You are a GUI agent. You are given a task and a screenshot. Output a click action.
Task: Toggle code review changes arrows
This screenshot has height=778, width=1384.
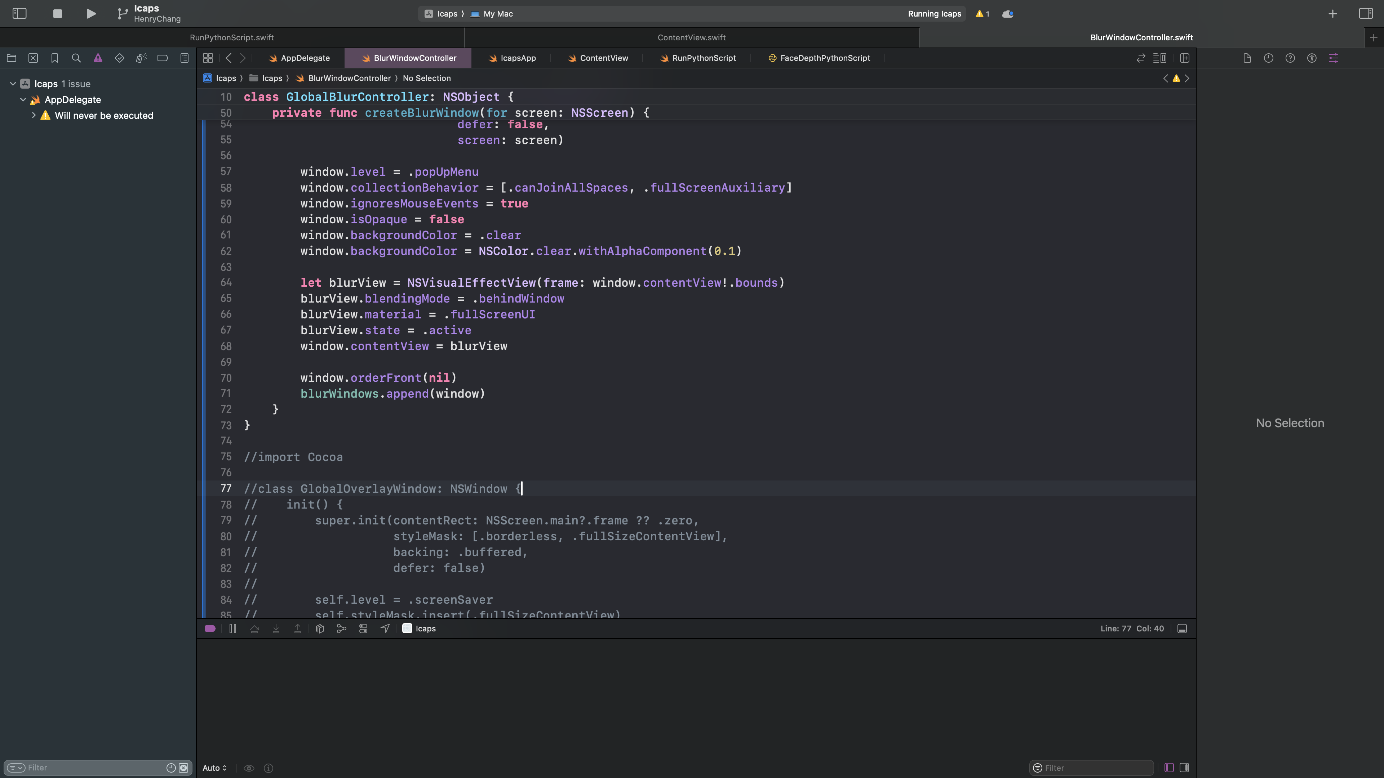[x=1141, y=58]
